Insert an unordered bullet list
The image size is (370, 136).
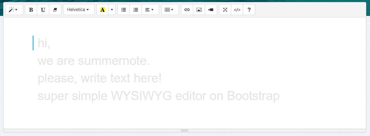(123, 10)
